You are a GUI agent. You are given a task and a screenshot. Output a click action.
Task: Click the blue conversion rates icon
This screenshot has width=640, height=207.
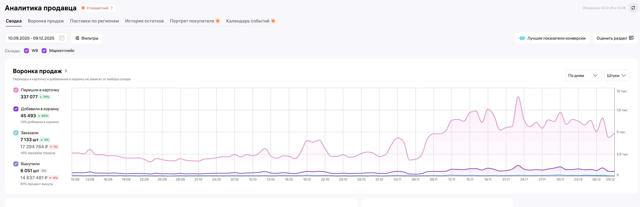[522, 38]
